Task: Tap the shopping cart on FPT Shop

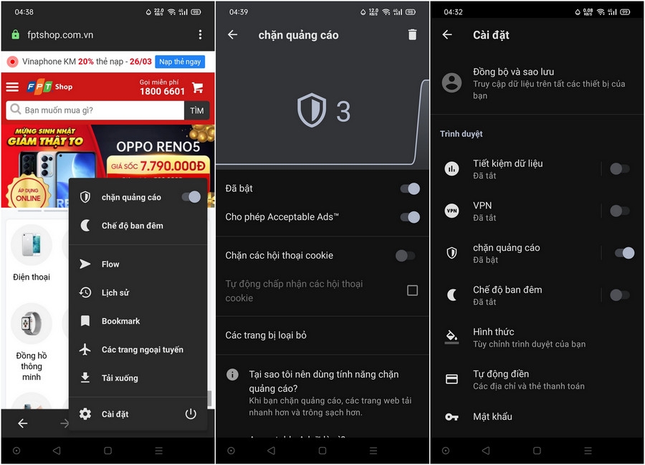Action: pos(199,87)
